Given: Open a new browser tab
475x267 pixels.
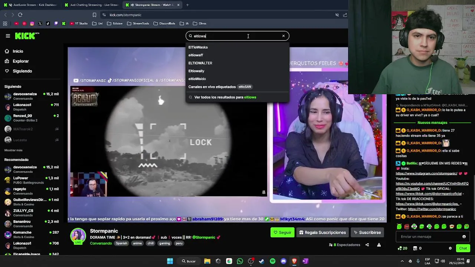Looking at the screenshot, I should pyautogui.click(x=187, y=5).
